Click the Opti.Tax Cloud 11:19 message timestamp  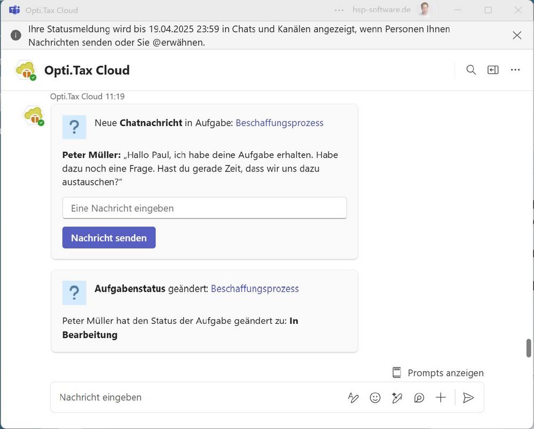88,96
